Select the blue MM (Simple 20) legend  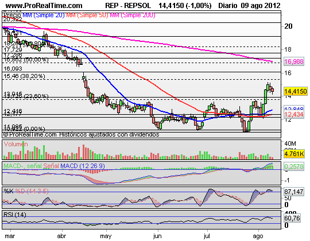44,15
